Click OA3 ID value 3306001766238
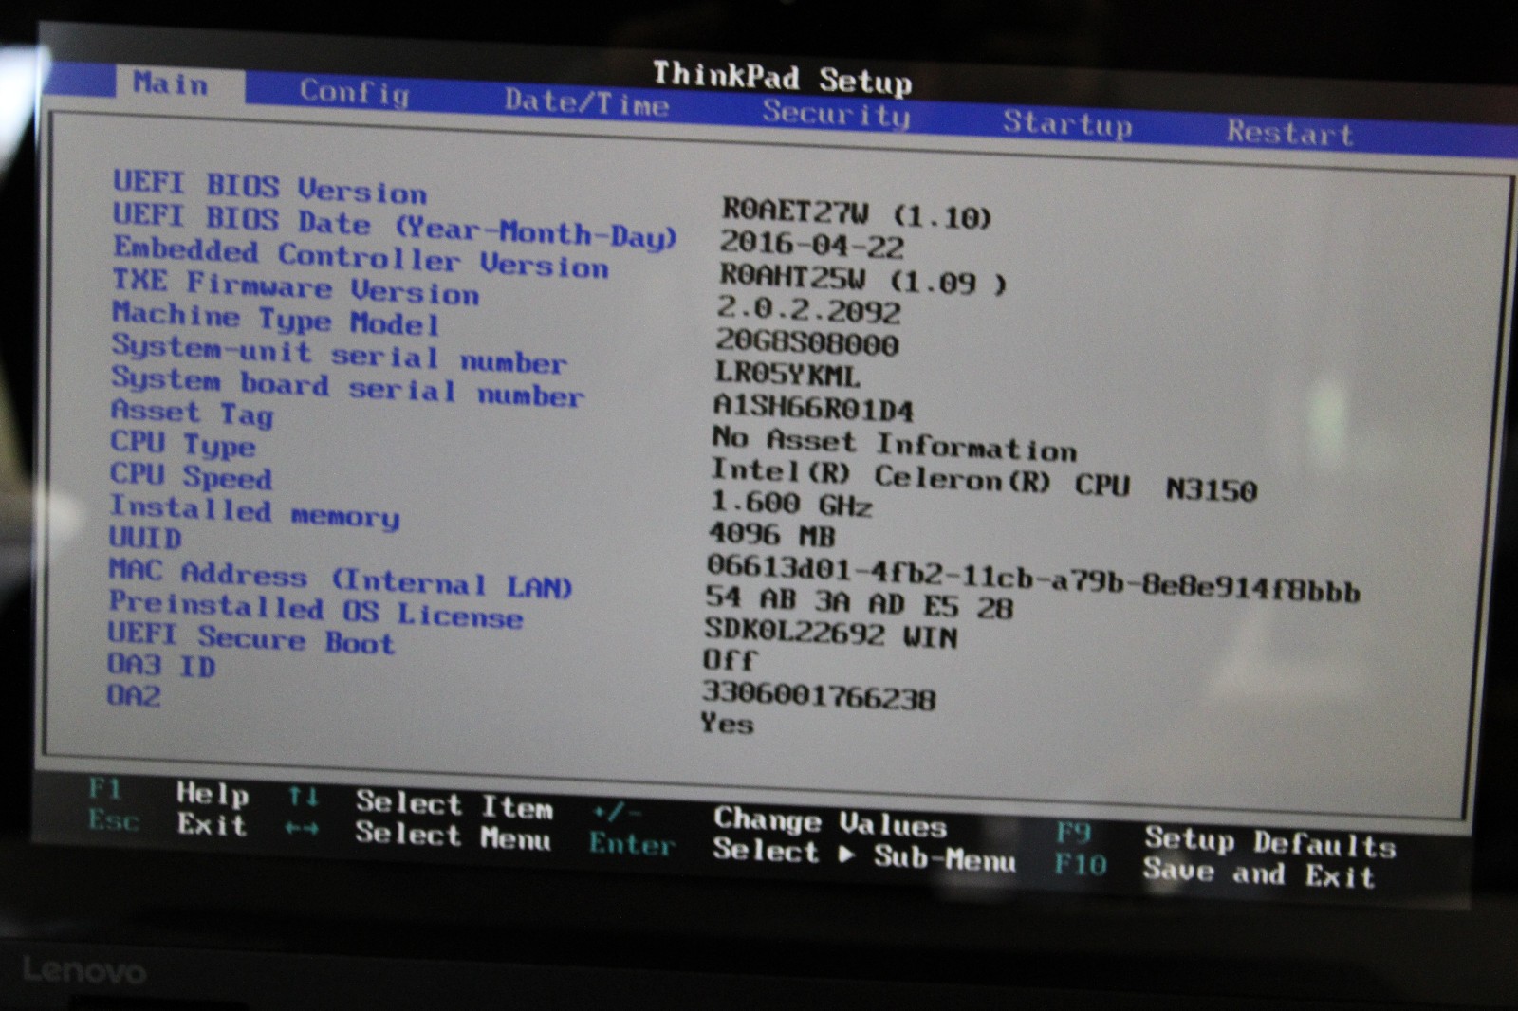 [x=820, y=696]
